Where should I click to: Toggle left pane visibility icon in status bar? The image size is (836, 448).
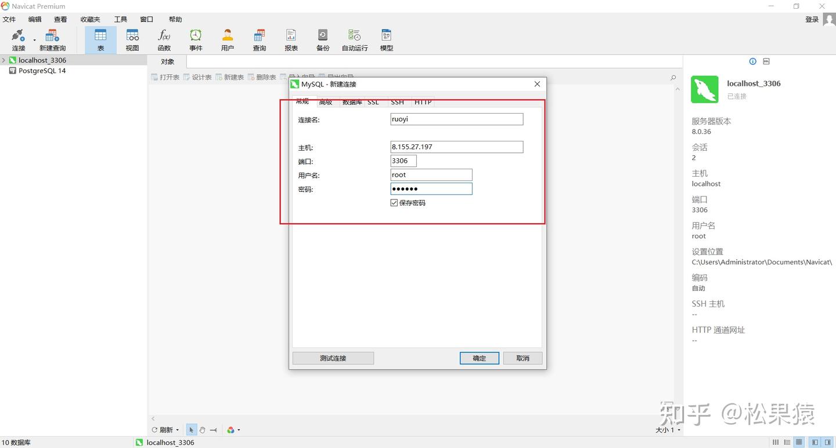click(815, 442)
